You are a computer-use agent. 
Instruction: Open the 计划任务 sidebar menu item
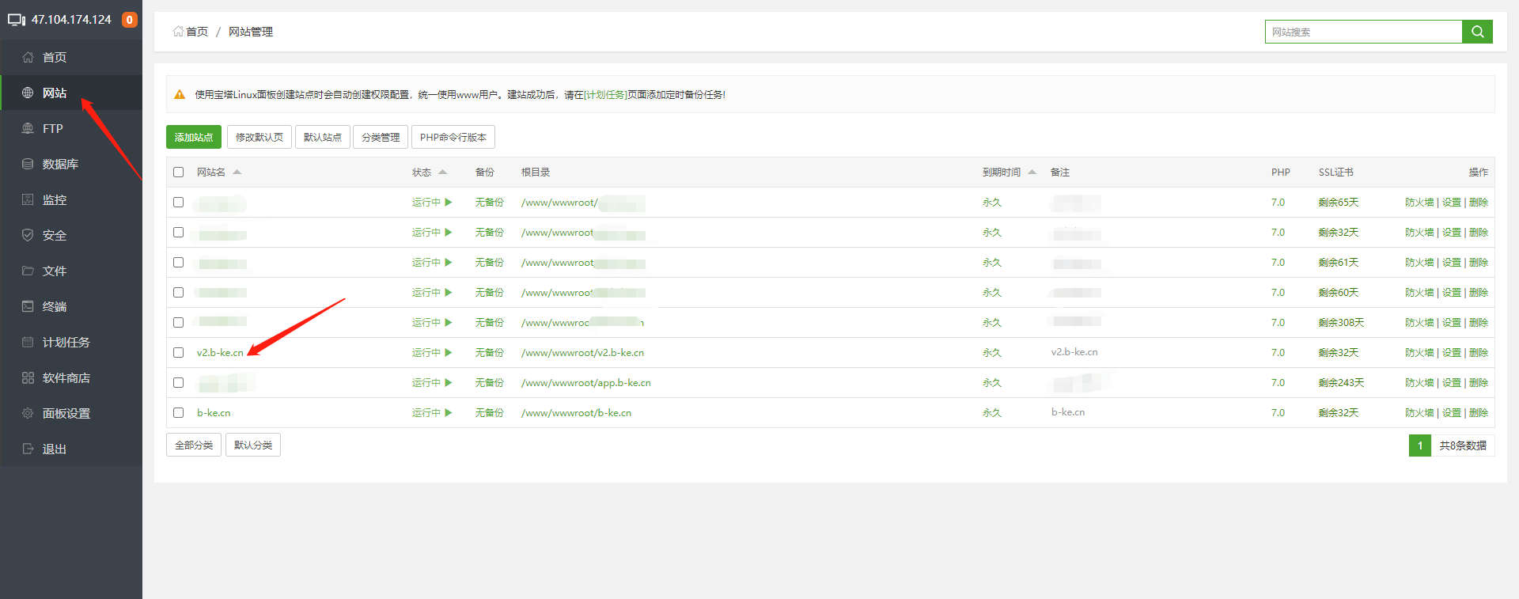[66, 342]
